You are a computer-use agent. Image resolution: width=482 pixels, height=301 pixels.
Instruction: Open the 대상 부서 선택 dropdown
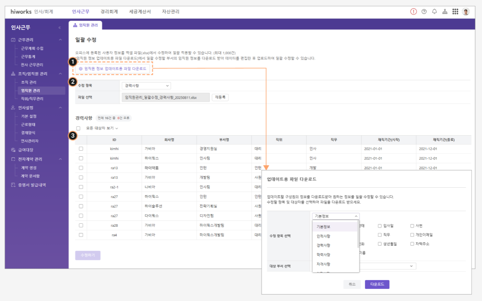click(387, 266)
